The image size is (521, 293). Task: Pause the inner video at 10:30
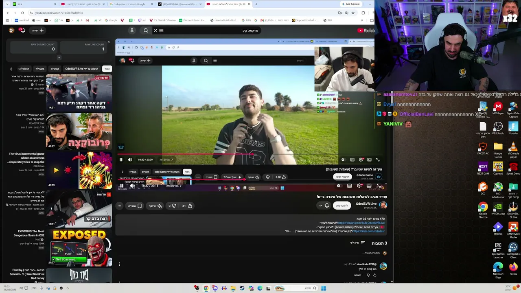121,160
